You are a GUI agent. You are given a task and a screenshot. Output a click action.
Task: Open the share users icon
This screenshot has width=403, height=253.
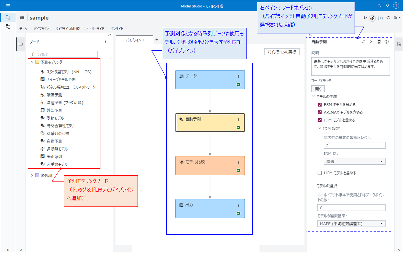(x=372, y=18)
